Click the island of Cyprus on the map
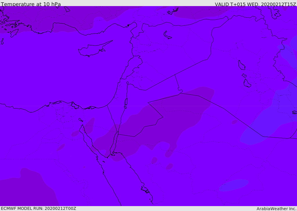297x211 pixels. (x=95, y=49)
